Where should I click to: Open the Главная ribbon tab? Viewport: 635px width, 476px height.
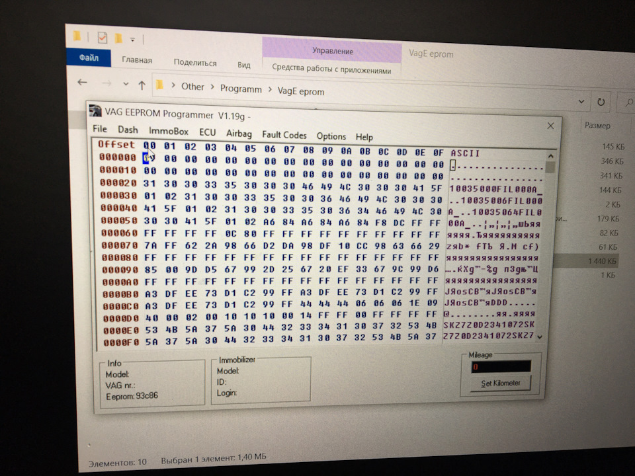pos(137,60)
